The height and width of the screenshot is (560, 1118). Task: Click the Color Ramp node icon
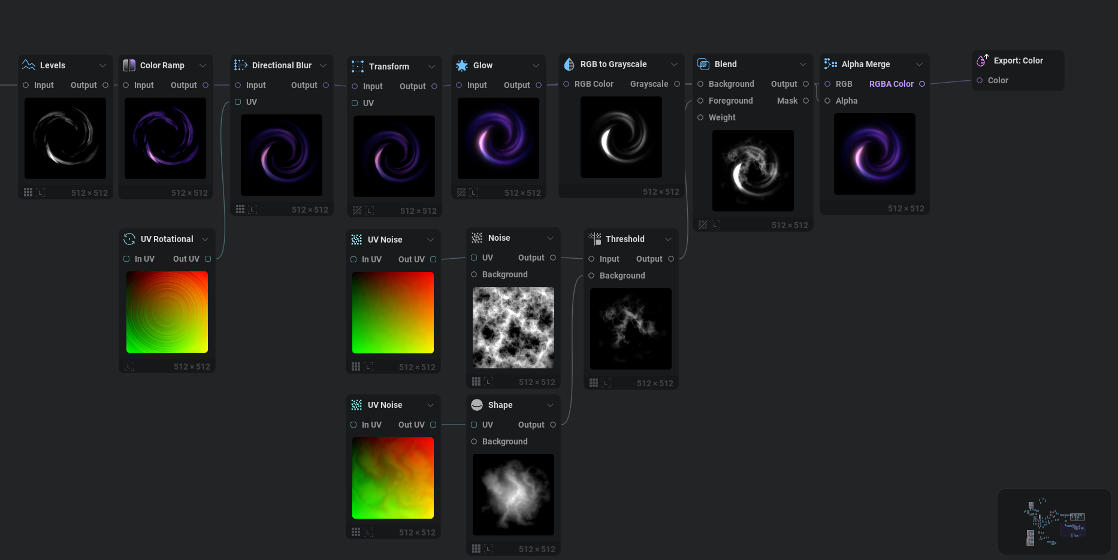click(129, 65)
